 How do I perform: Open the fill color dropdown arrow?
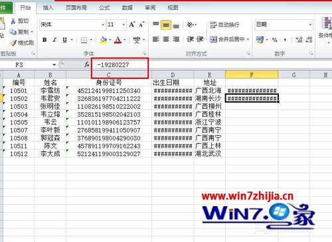point(110,40)
